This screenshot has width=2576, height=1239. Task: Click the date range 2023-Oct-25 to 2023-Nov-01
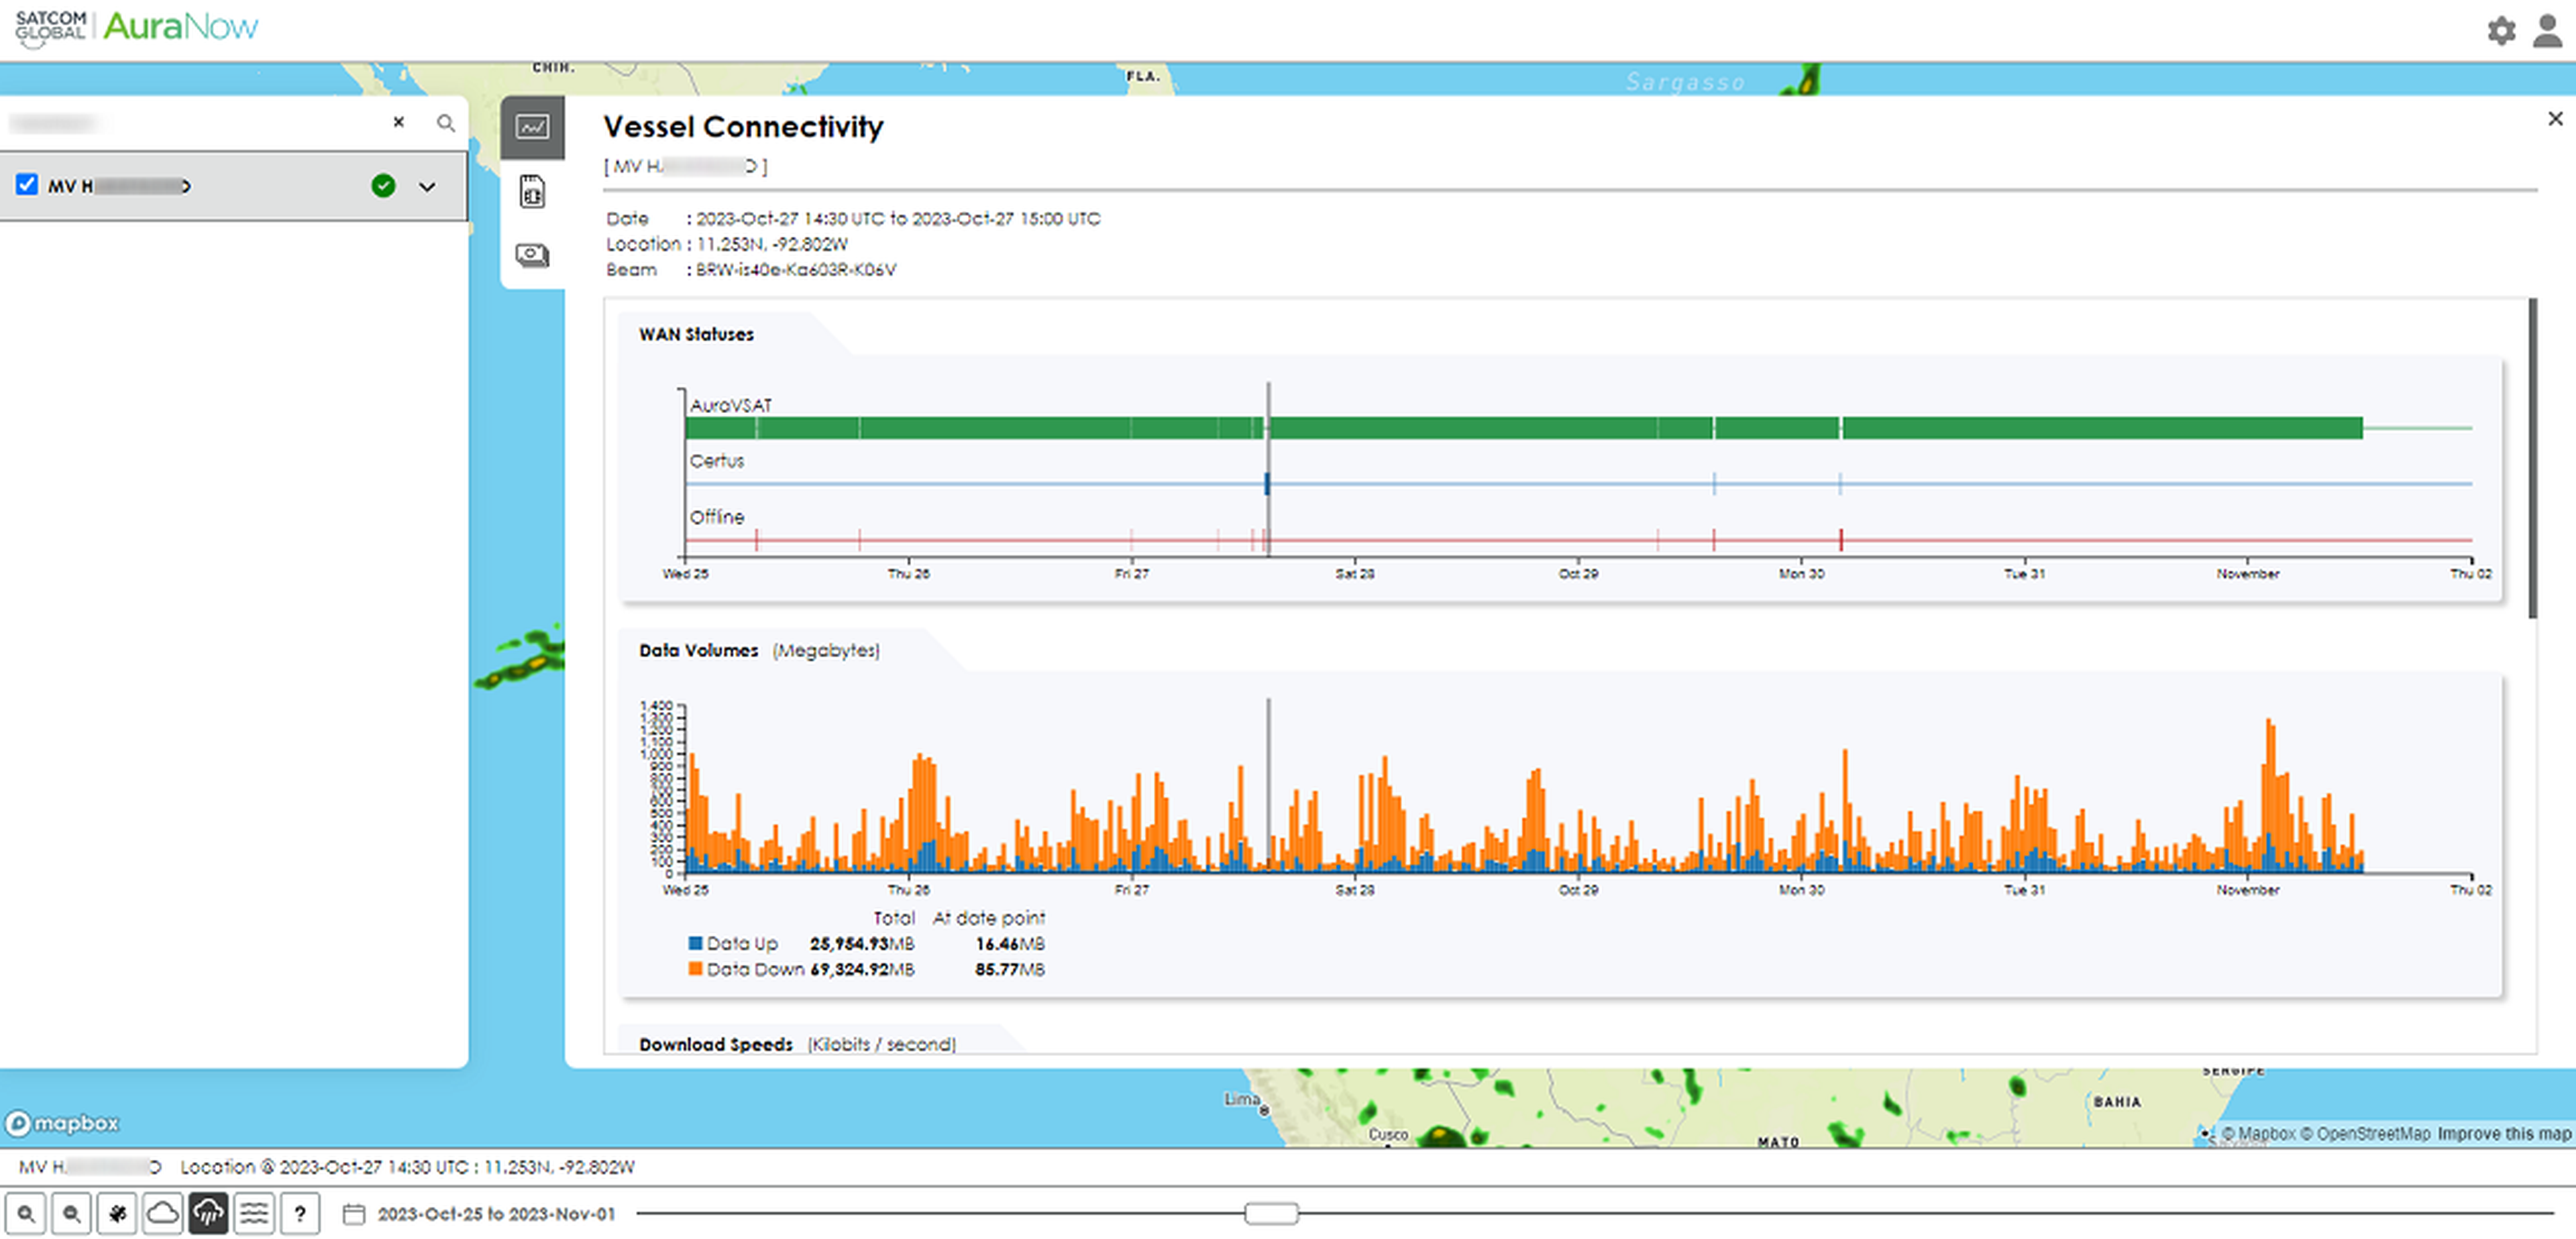pos(496,1214)
